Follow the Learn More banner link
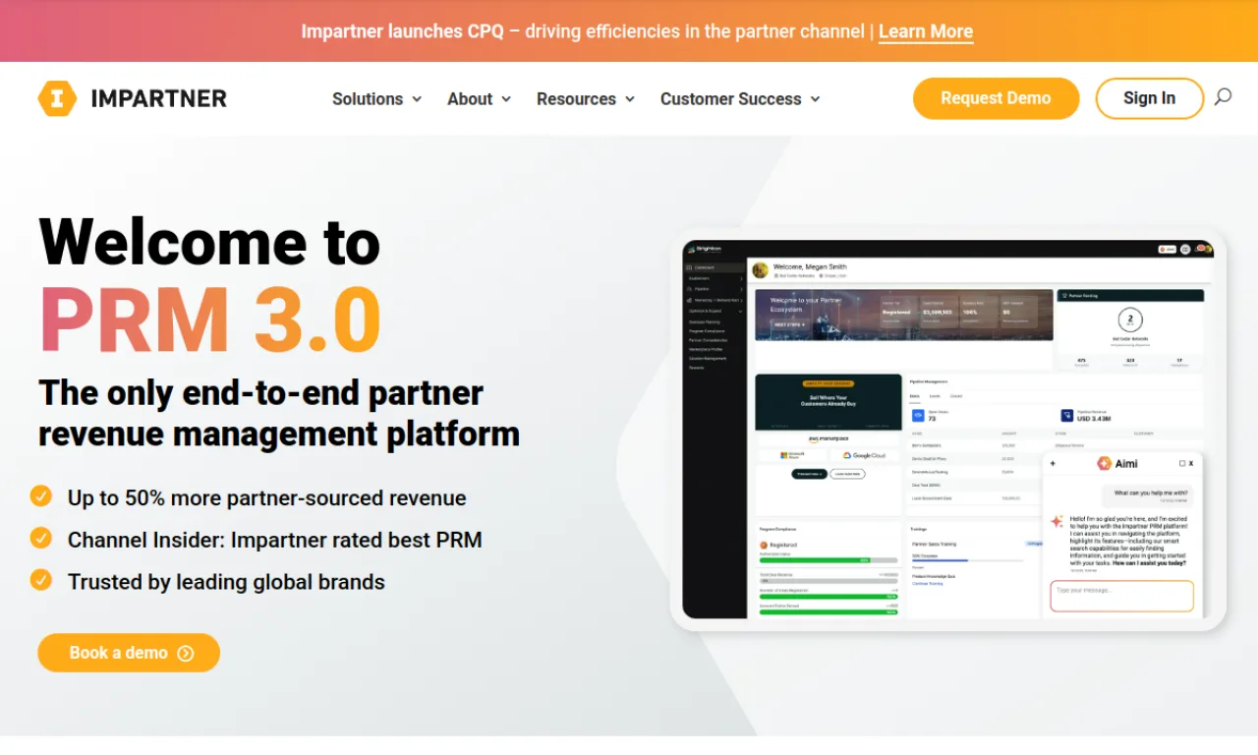This screenshot has height=755, width=1258. pos(926,31)
